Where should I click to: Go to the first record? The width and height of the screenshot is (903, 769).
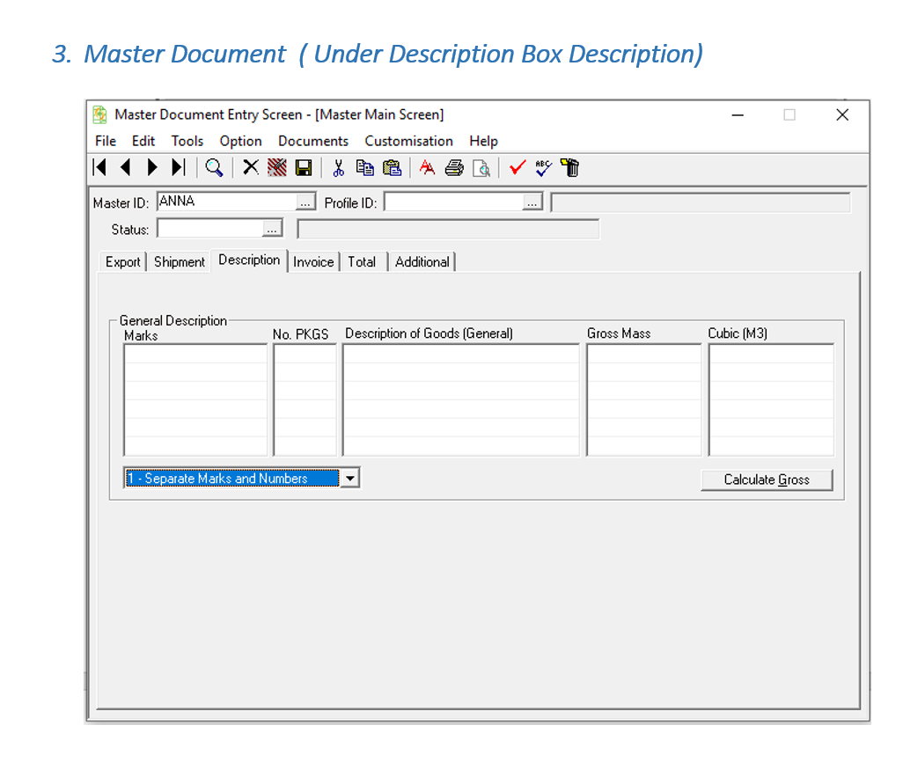click(x=100, y=167)
